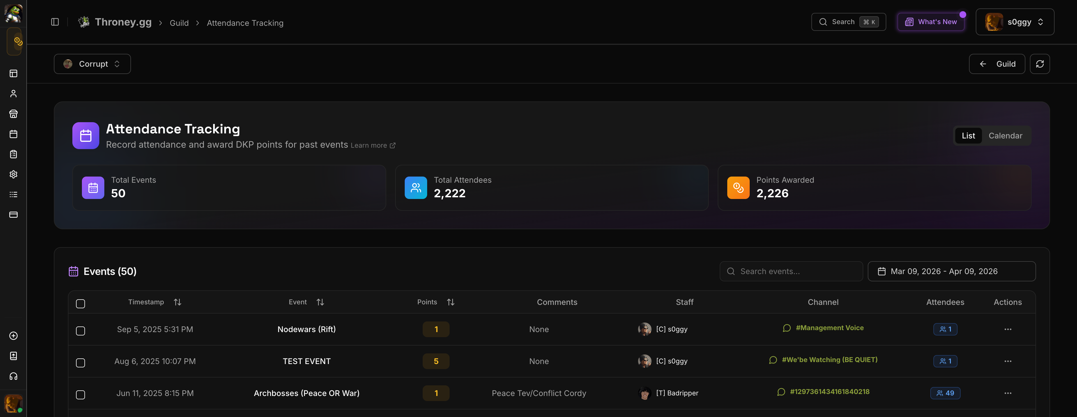The height and width of the screenshot is (417, 1077).
Task: Go to Guild in breadcrumb
Action: point(179,23)
